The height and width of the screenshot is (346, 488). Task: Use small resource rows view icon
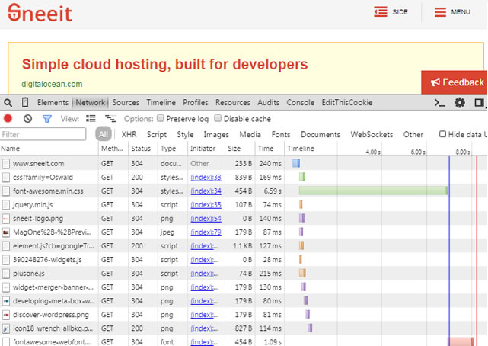pyautogui.click(x=110, y=119)
